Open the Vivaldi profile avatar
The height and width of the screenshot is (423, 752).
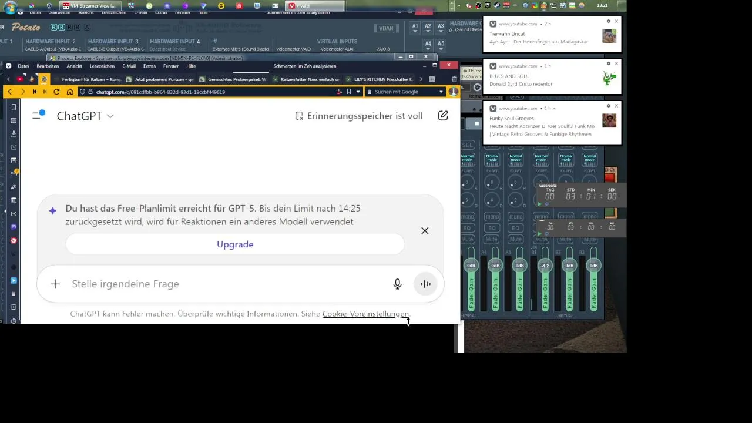pyautogui.click(x=453, y=92)
